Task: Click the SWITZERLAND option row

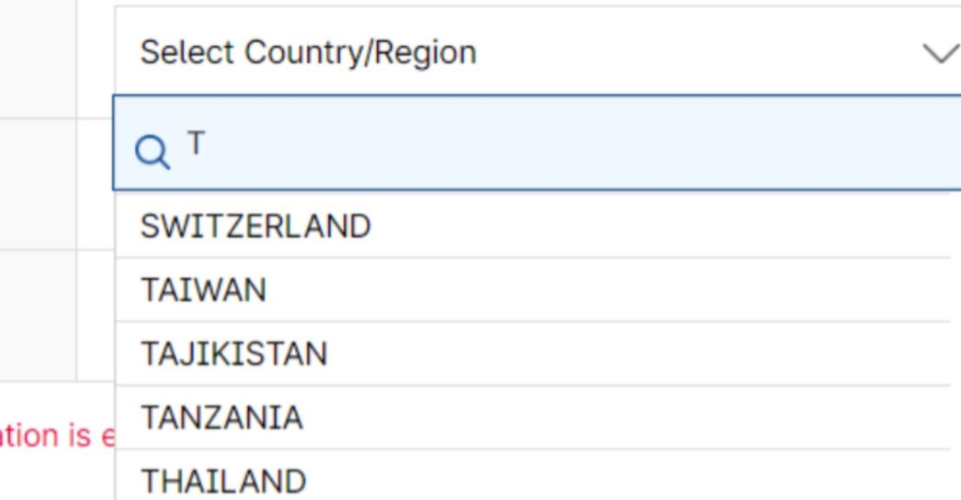Action: point(526,226)
